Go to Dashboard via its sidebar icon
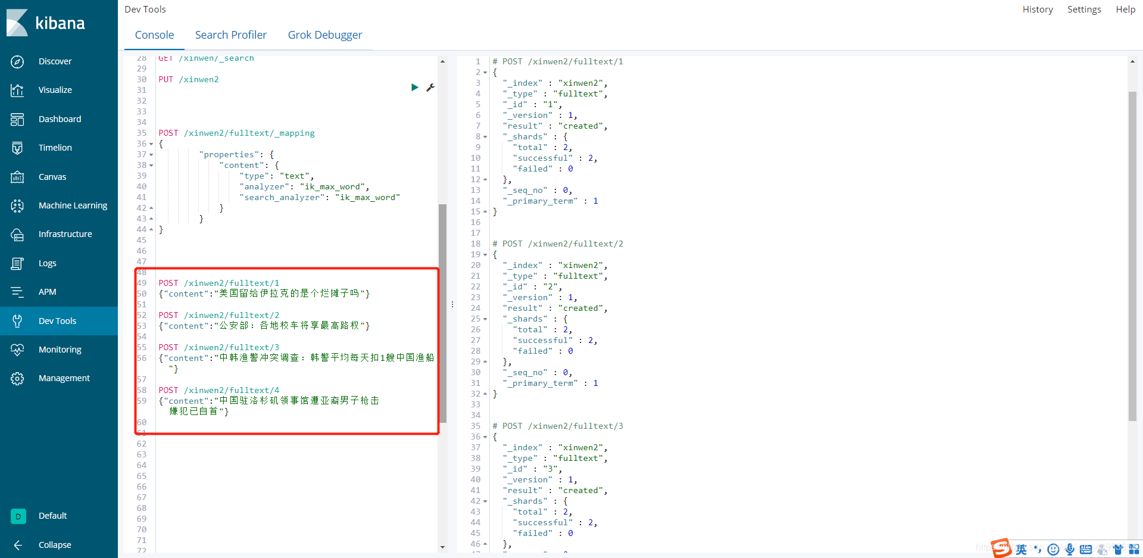 coord(17,119)
